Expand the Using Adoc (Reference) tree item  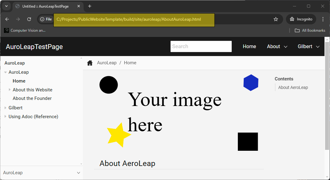click(6, 117)
